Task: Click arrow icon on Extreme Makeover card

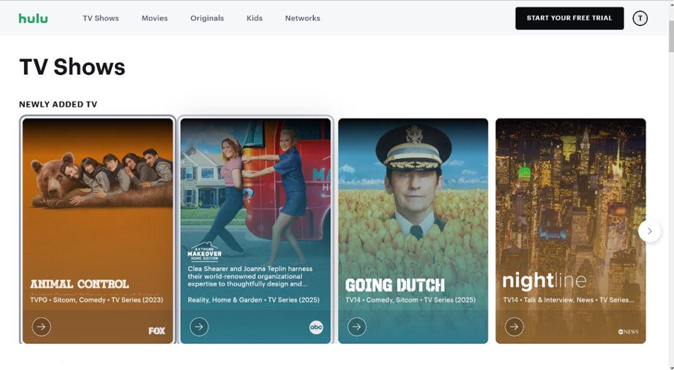Action: click(x=199, y=326)
